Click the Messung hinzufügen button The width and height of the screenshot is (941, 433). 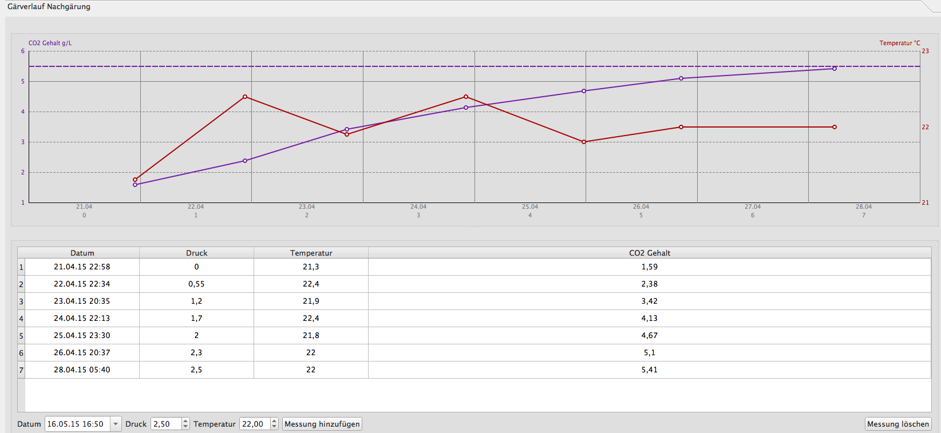click(322, 424)
